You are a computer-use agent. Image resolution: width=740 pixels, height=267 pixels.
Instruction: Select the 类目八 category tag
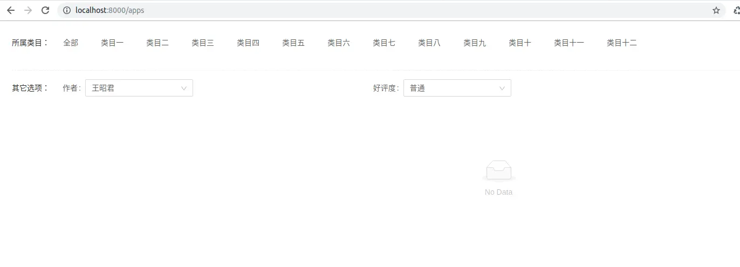coord(429,43)
